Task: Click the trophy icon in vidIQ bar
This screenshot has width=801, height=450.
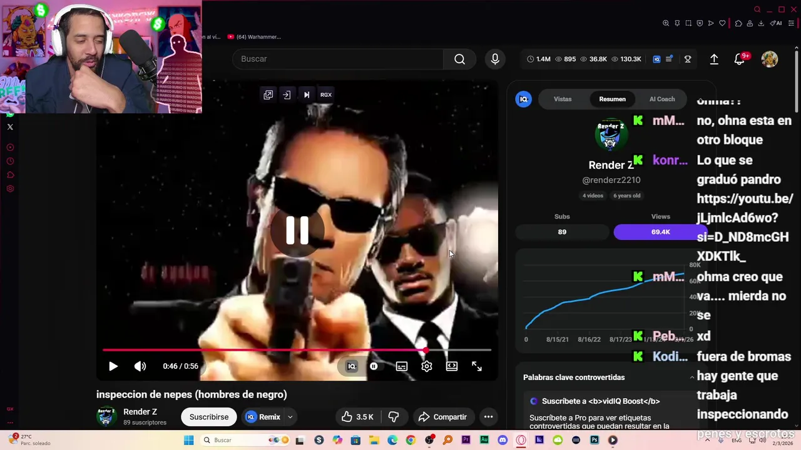Action: 688,59
